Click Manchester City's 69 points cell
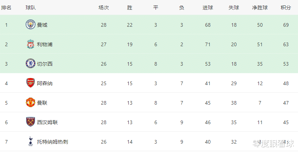Viewport: 298px width, 153px height. point(286,25)
